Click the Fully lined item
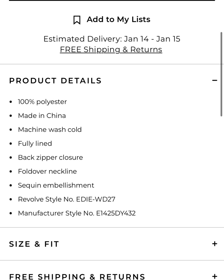224x280 pixels. click(x=35, y=144)
